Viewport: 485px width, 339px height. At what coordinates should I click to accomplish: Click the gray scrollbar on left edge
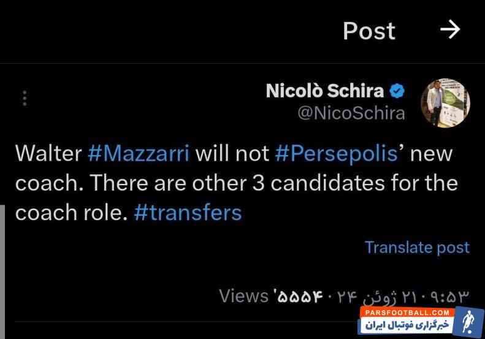[x=2, y=245]
